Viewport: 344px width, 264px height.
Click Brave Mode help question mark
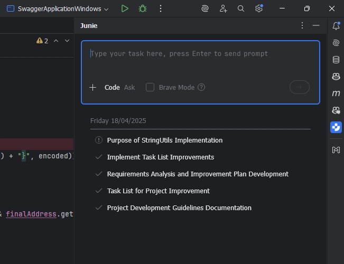pos(201,87)
